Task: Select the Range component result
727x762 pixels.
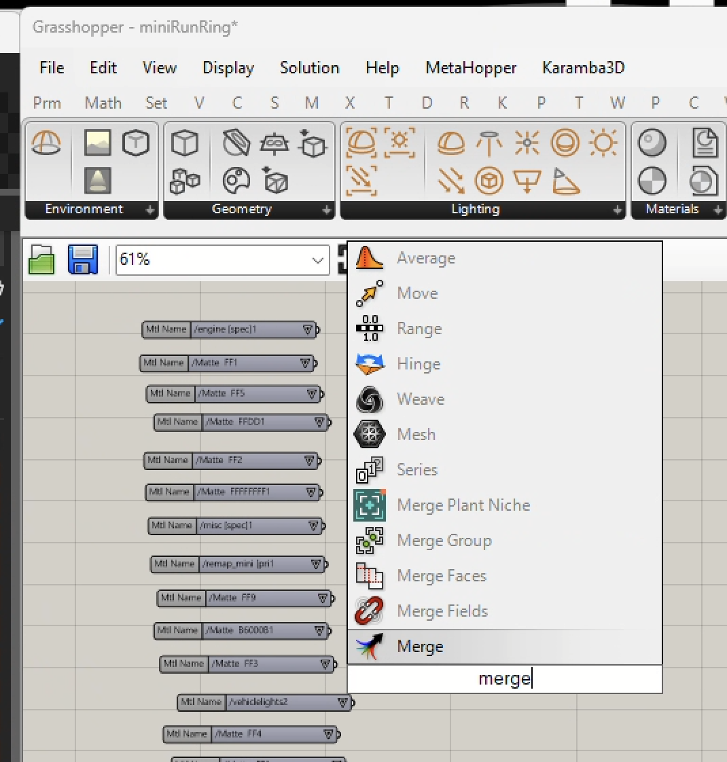Action: (505, 329)
